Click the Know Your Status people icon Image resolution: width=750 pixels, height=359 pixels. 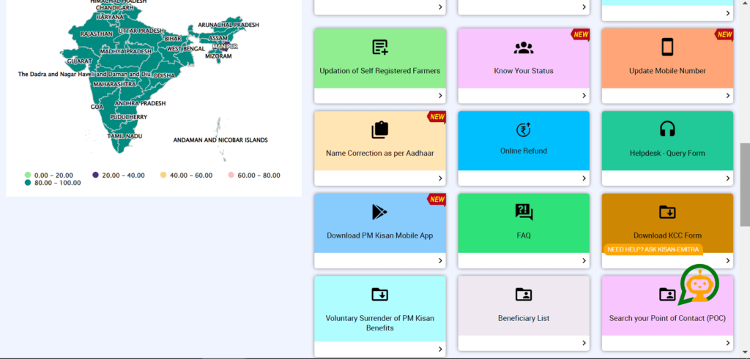524,48
